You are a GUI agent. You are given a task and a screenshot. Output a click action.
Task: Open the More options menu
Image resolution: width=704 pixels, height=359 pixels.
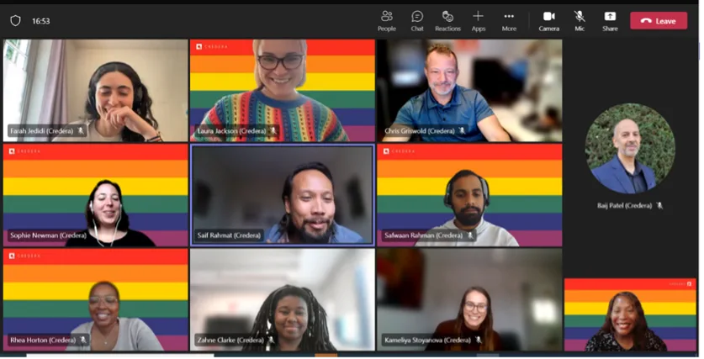coord(509,21)
